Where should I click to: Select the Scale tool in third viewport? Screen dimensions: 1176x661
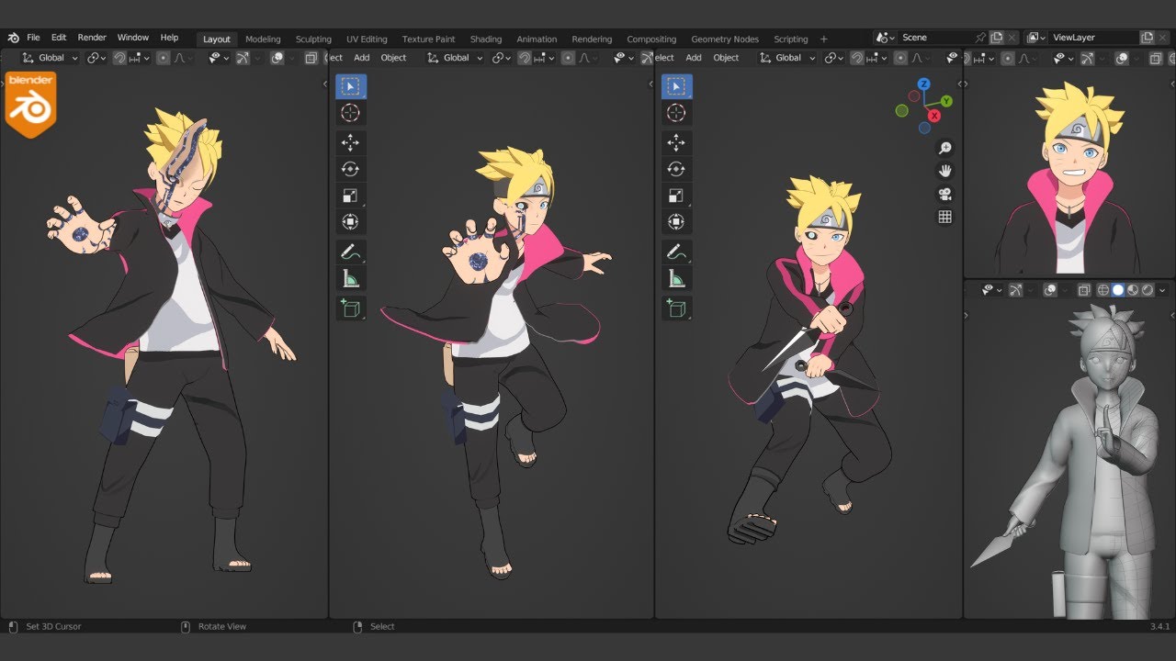(x=676, y=196)
